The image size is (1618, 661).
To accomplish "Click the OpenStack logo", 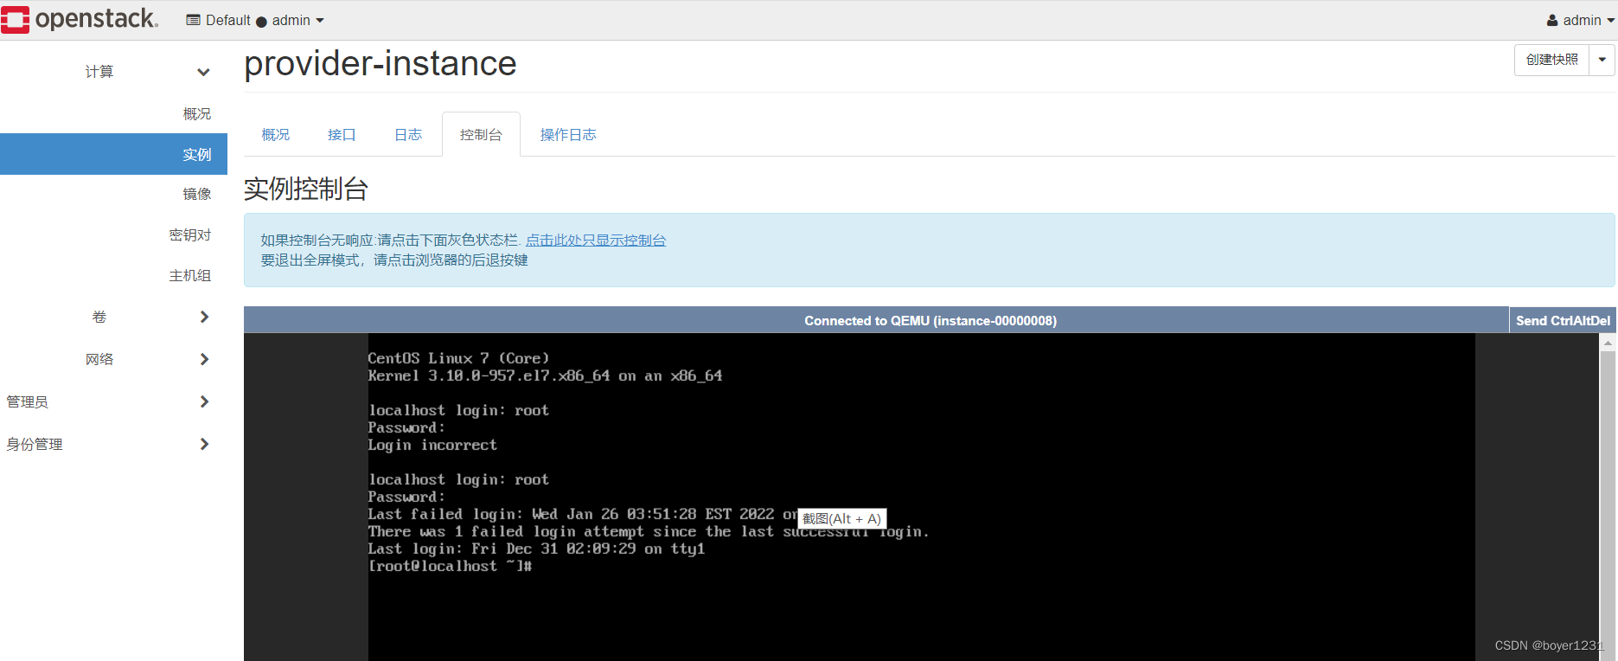I will (x=80, y=19).
